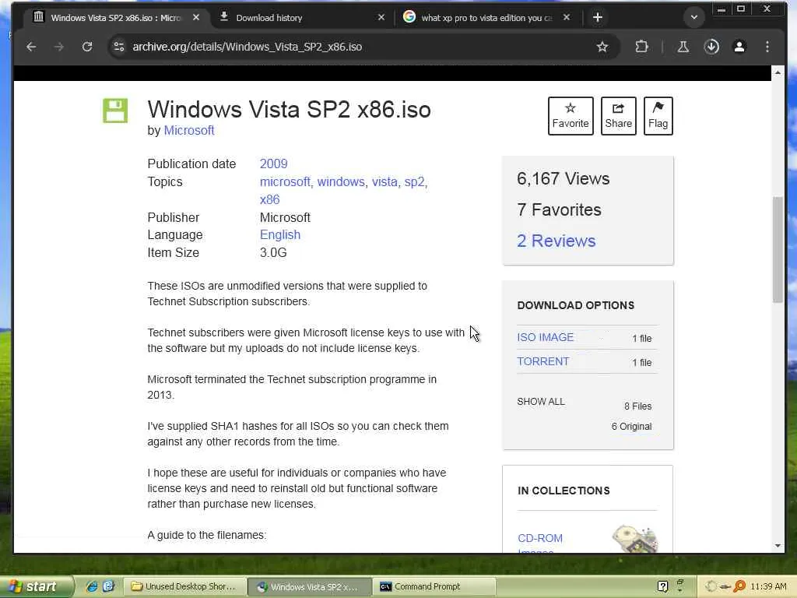Close the Google search tab

567,18
